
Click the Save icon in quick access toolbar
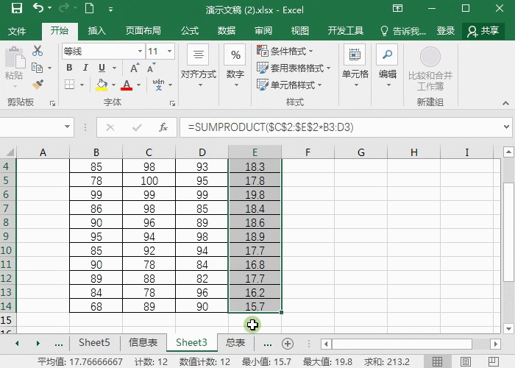[x=16, y=9]
